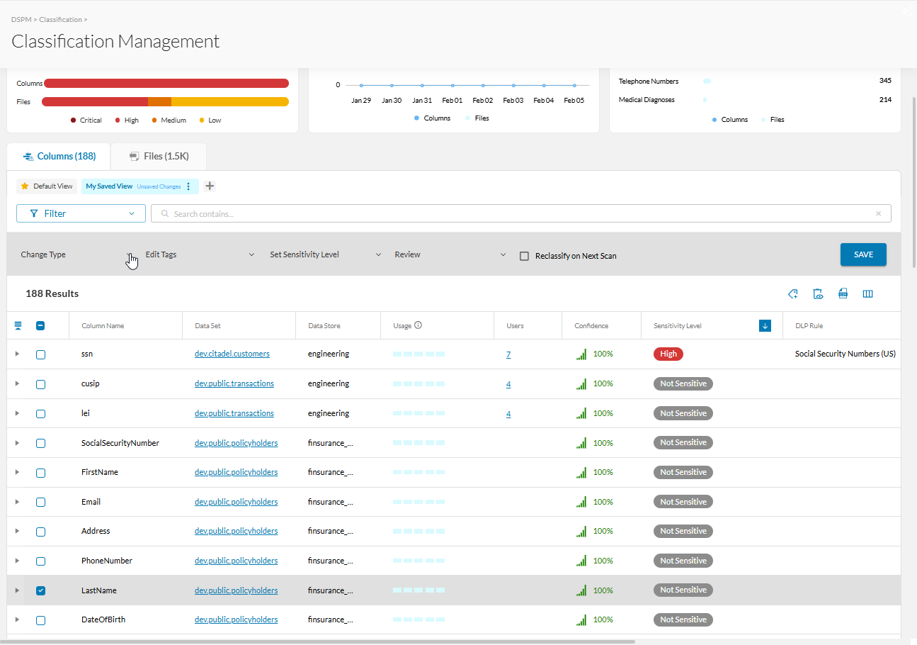Click the add tag icon

coord(793,294)
